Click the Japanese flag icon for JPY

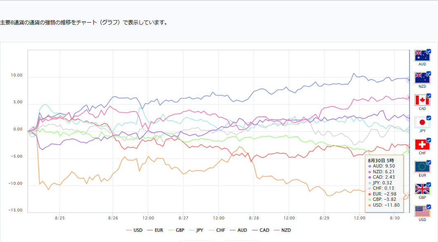422,122
